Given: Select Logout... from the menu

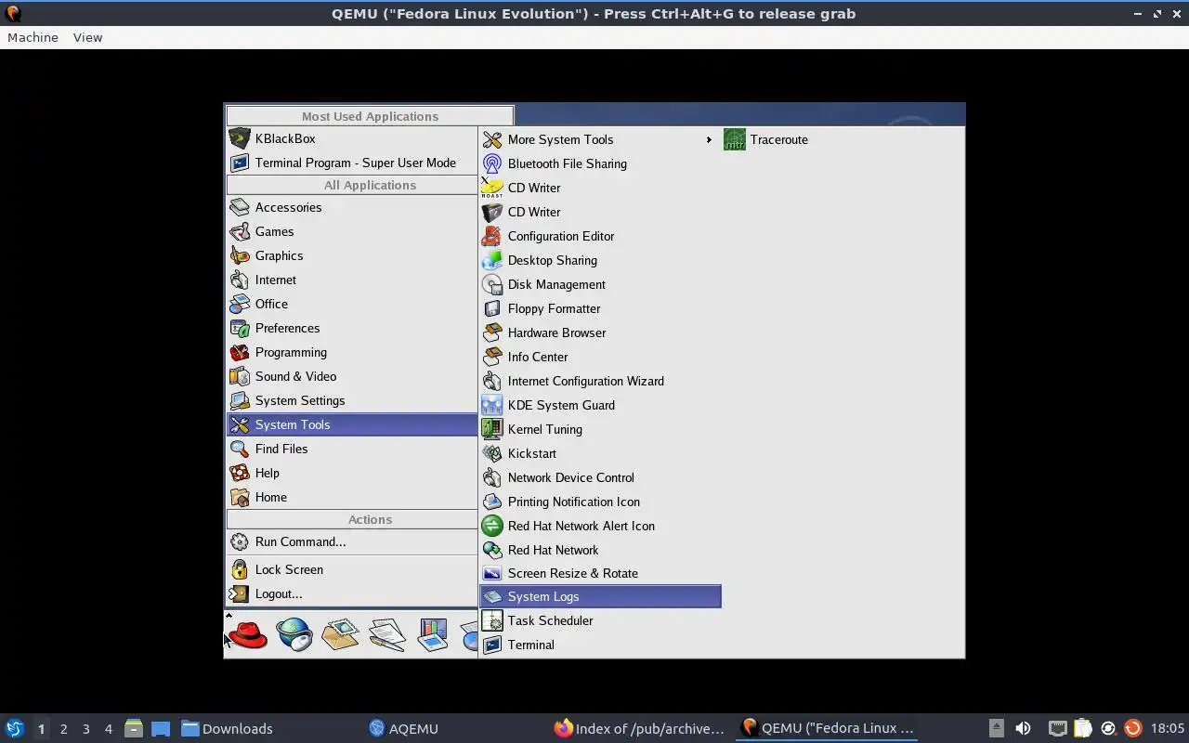Looking at the screenshot, I should [352, 593].
